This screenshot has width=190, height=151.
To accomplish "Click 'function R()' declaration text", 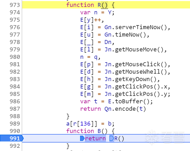I will click(87, 5).
